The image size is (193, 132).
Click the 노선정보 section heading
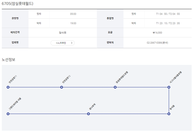click(x=9, y=60)
